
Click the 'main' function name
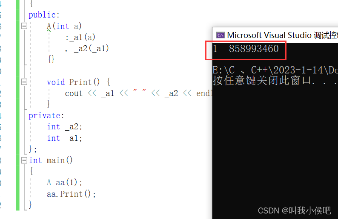click(56, 161)
